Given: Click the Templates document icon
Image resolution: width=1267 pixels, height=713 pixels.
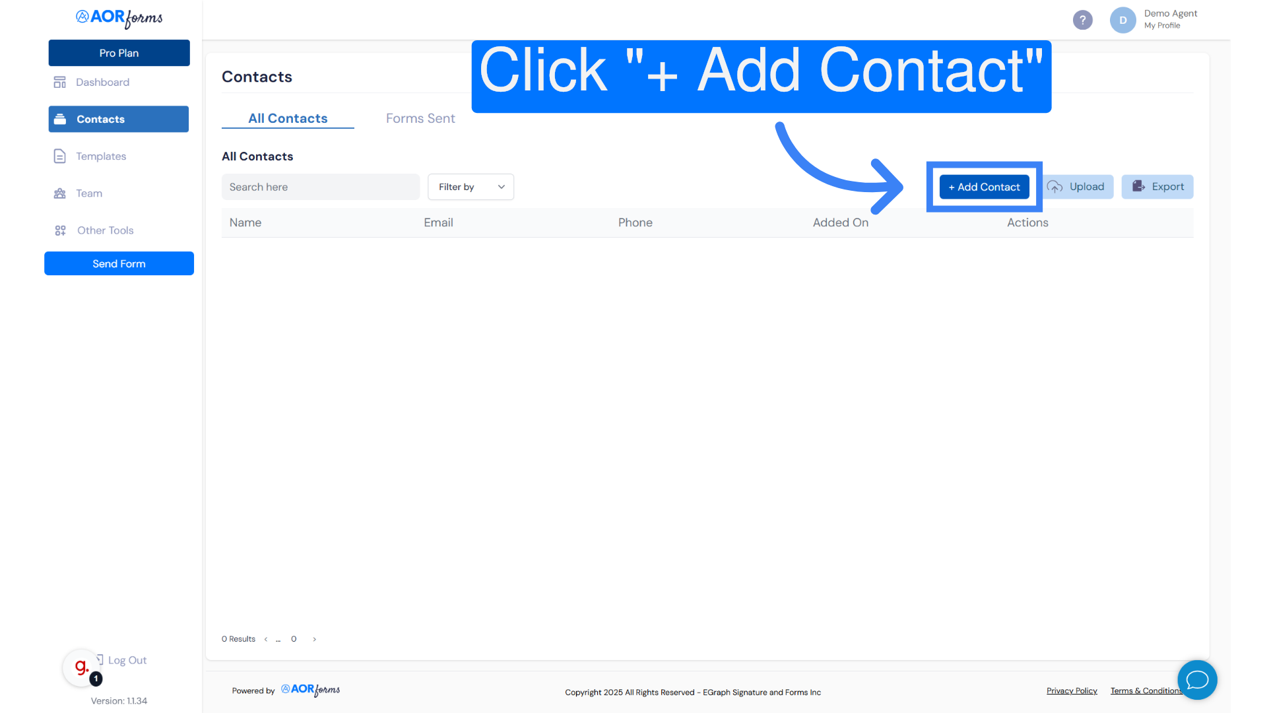Looking at the screenshot, I should click(60, 156).
